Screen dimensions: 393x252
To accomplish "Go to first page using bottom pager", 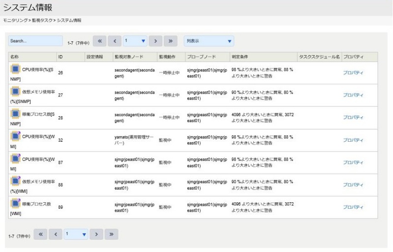I will pyautogui.click(x=40, y=234).
